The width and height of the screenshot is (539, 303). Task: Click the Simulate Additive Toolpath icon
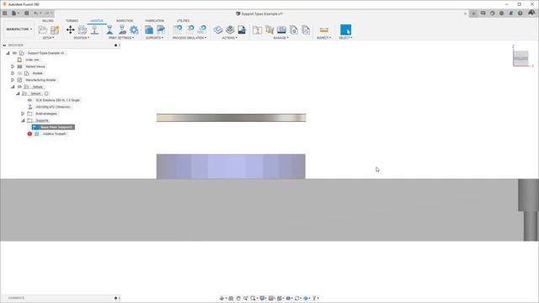(x=230, y=30)
